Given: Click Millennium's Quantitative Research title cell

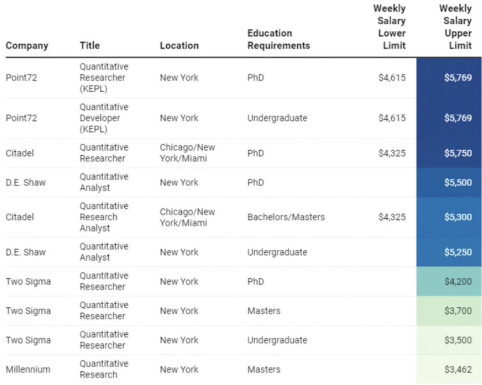Looking at the screenshot, I should tap(104, 369).
